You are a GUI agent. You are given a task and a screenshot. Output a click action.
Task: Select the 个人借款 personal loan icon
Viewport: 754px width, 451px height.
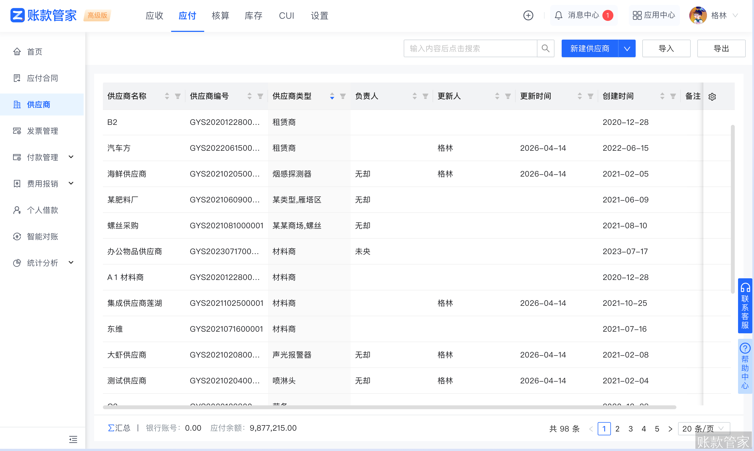17,210
